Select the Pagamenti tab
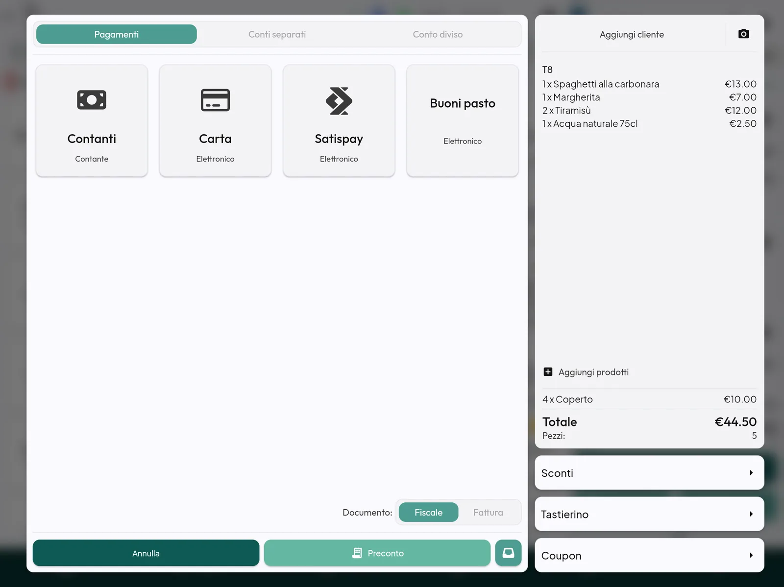The width and height of the screenshot is (784, 587). tap(117, 34)
